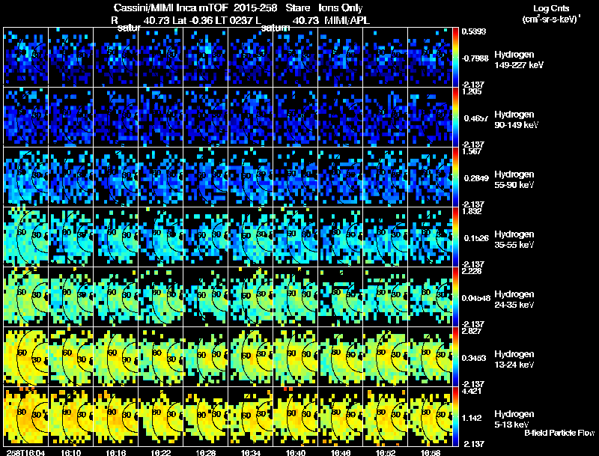The width and height of the screenshot is (599, 456).
Task: Click the 'B-field Particle Flow' label
Action: point(559,433)
